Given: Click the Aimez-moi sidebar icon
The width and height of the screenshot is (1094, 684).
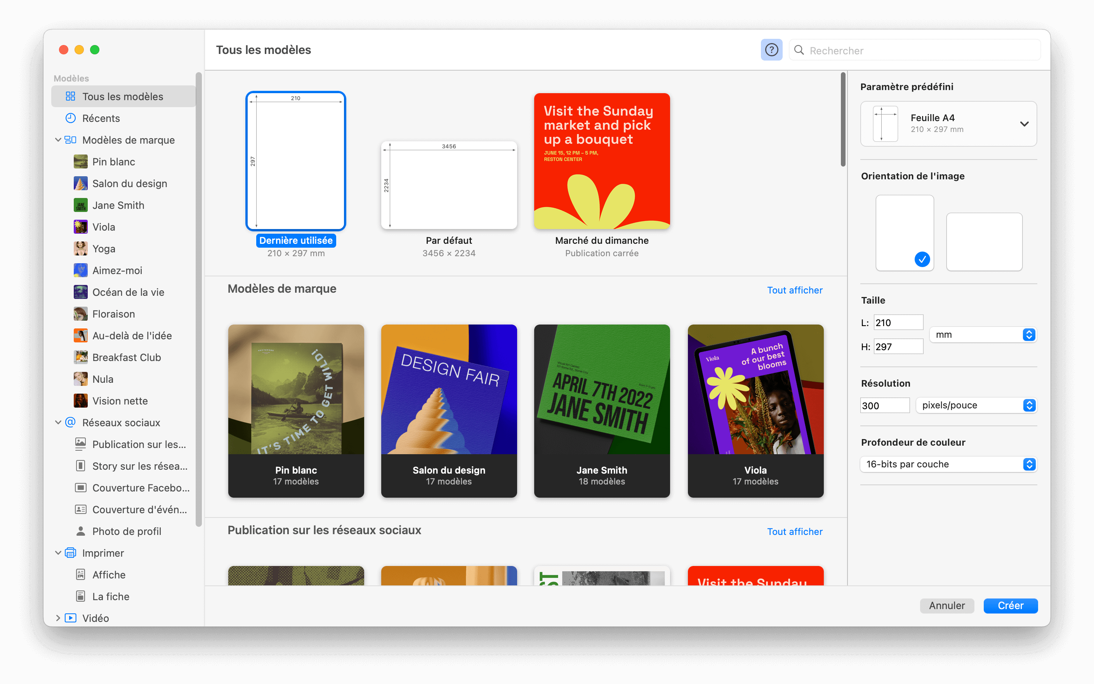Looking at the screenshot, I should click(80, 270).
